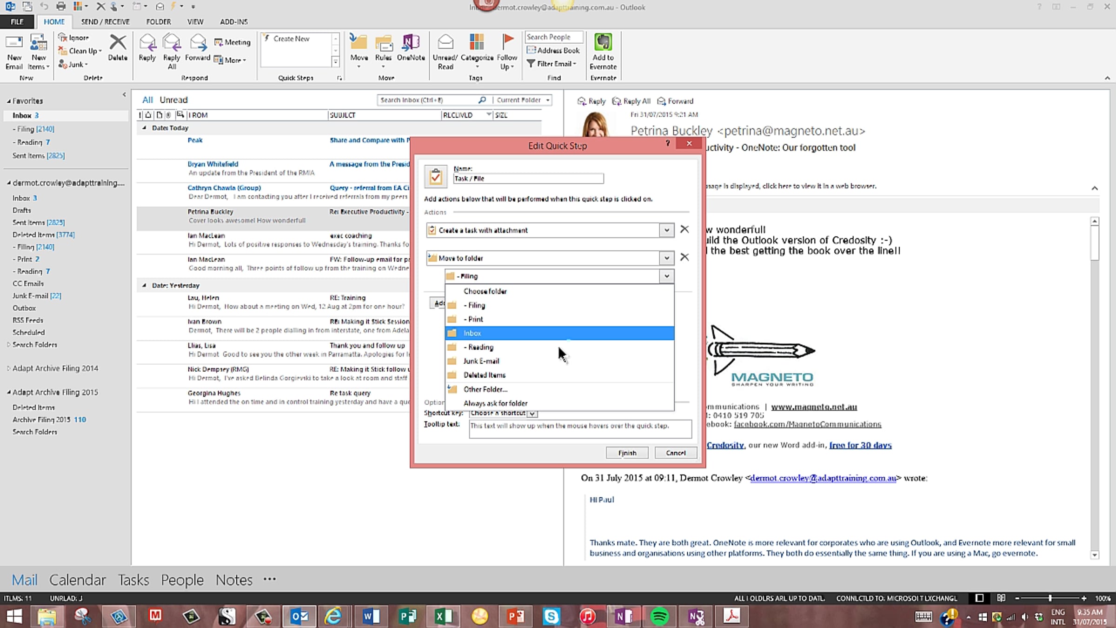Click the Spotify icon in taskbar
Image resolution: width=1116 pixels, height=628 pixels.
coord(659,617)
